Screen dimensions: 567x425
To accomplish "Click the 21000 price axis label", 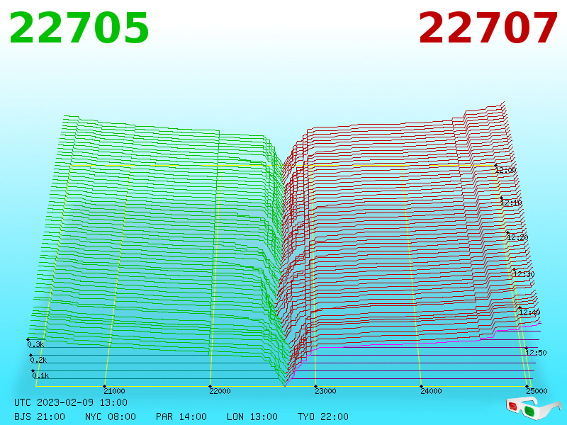I will pos(114,391).
